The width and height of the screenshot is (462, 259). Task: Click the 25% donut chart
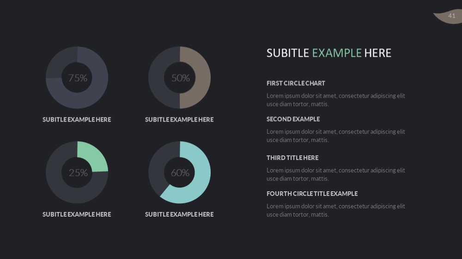77,172
